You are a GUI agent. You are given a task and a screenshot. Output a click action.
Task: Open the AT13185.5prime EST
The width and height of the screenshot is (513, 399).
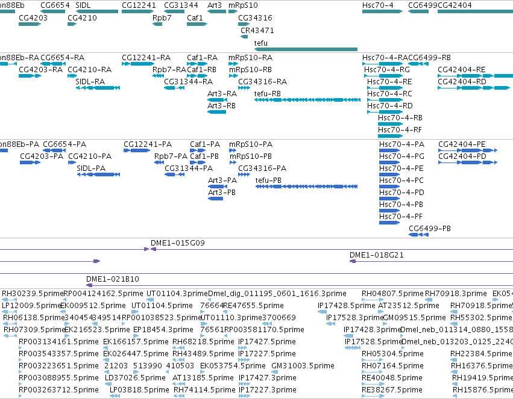(178, 384)
